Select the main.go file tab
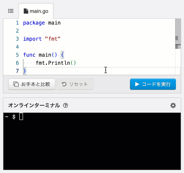This screenshot has width=184, height=173. (x=36, y=11)
